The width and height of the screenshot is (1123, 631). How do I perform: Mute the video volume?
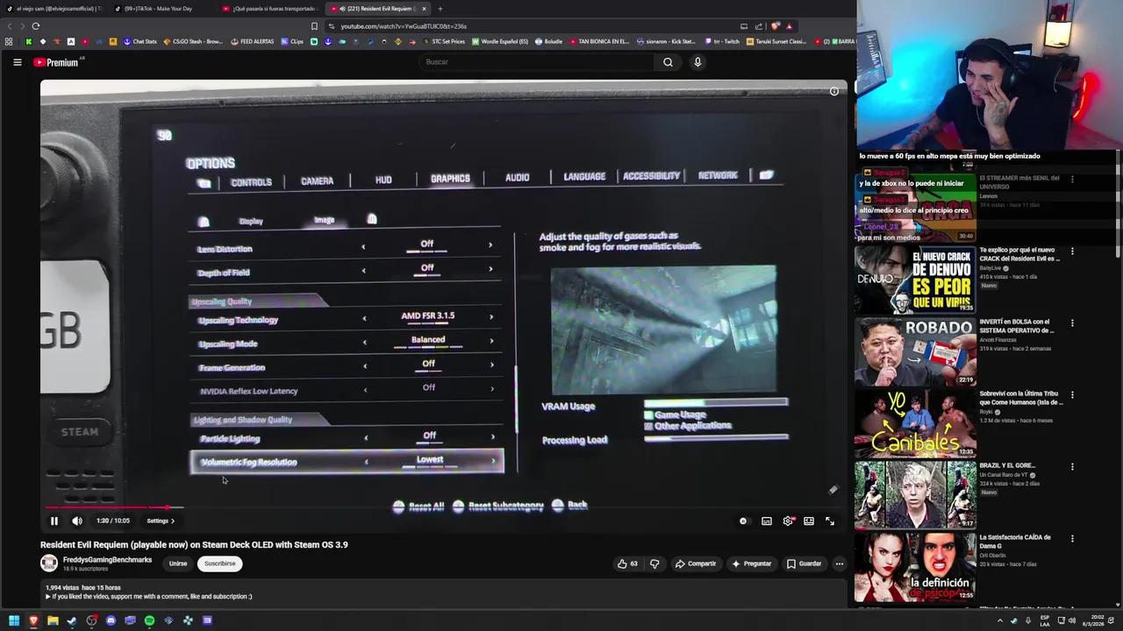point(77,521)
